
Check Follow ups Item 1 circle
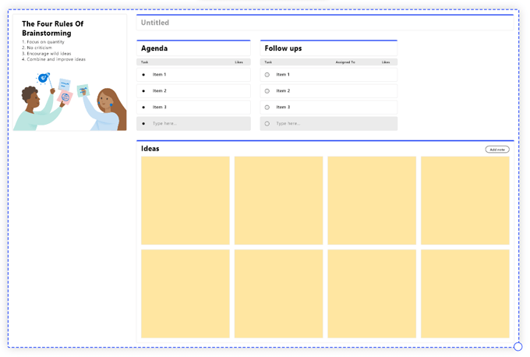[x=267, y=75]
